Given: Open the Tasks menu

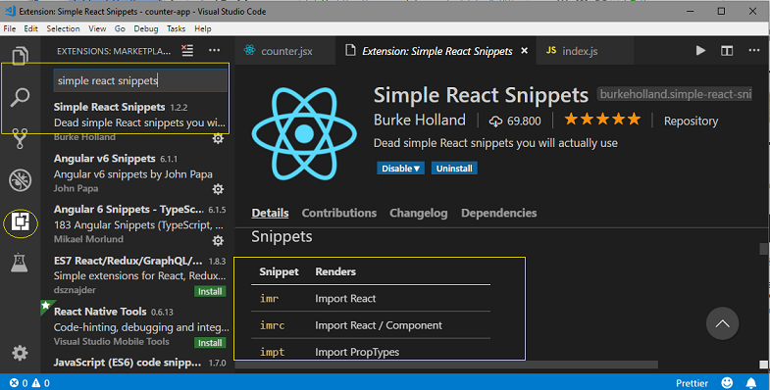Looking at the screenshot, I should tap(176, 29).
